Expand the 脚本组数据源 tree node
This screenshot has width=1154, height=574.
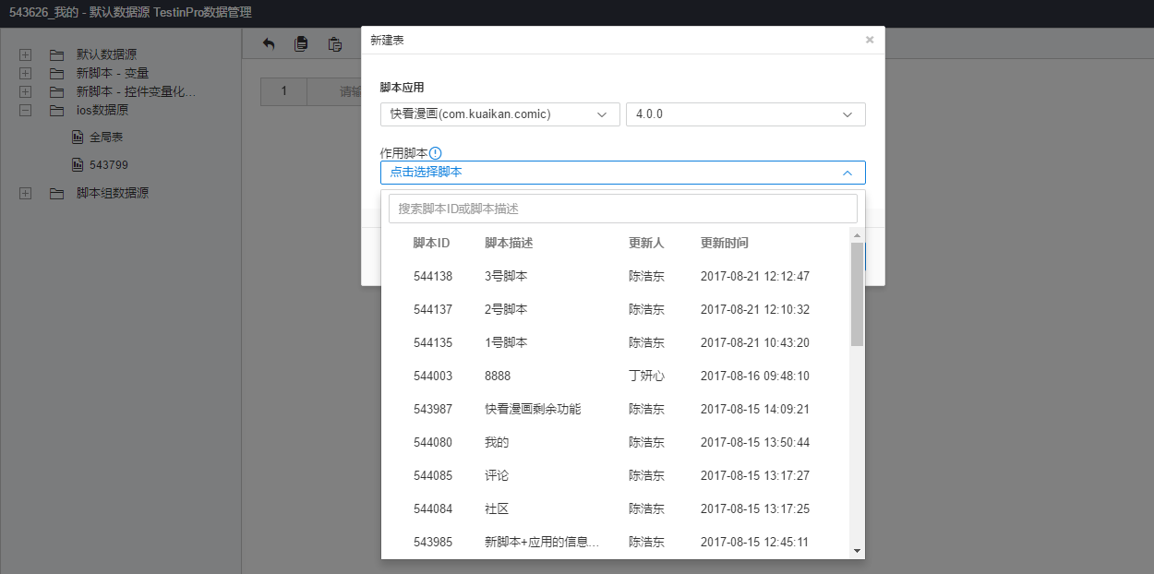(x=25, y=193)
